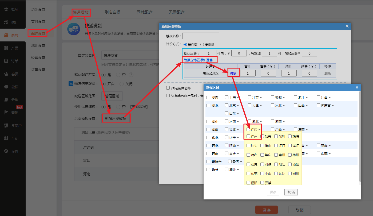373x216 pixels.
Task: Tick the 东莞 city checkbox
Action: tap(248, 173)
